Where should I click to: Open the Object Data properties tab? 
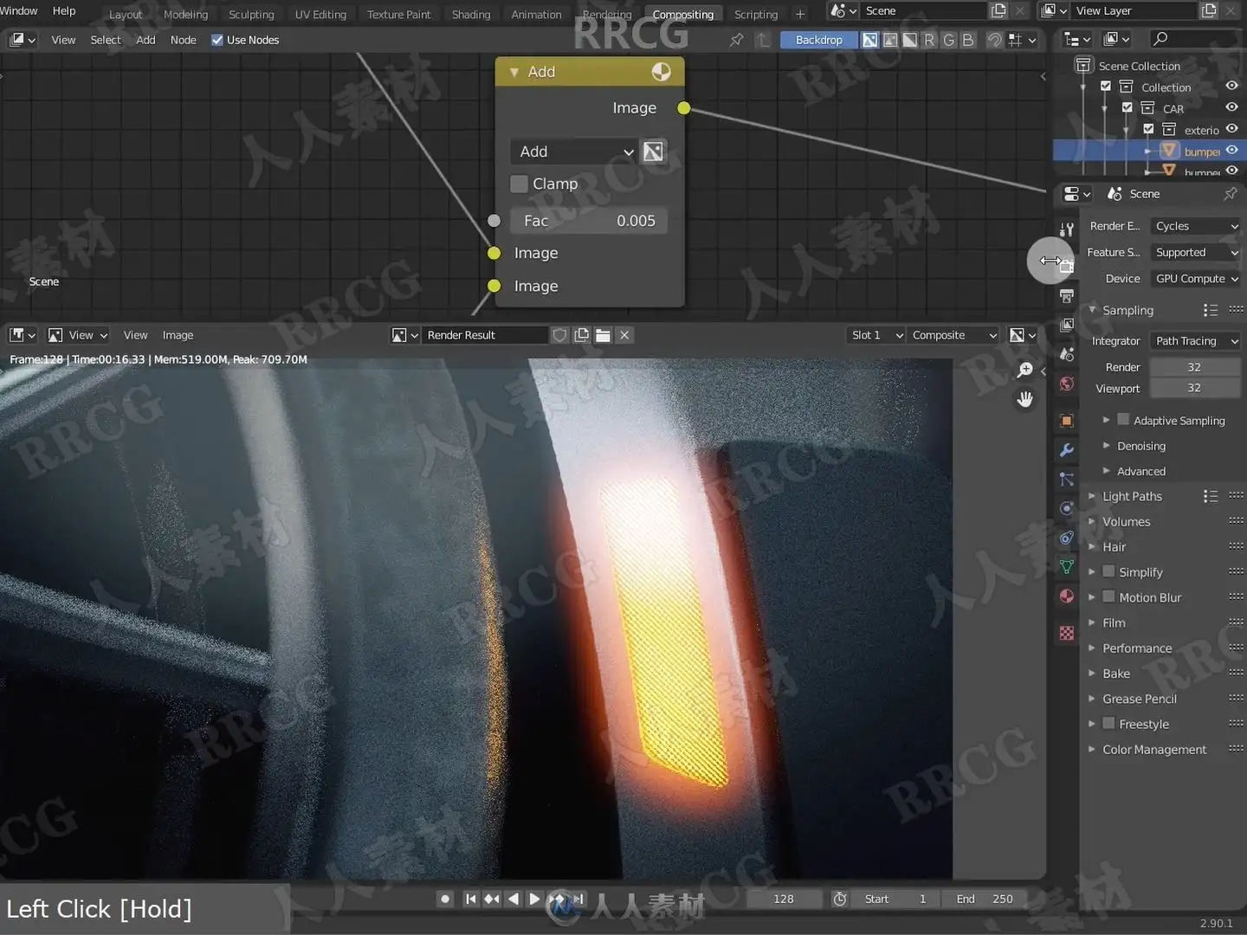pos(1067,567)
